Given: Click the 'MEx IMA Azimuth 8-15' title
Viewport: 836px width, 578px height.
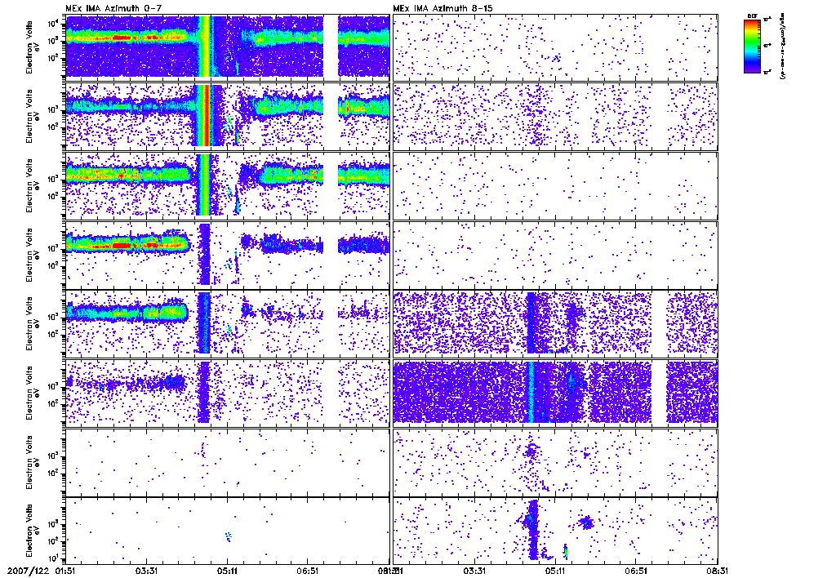Looking at the screenshot, I should (436, 8).
